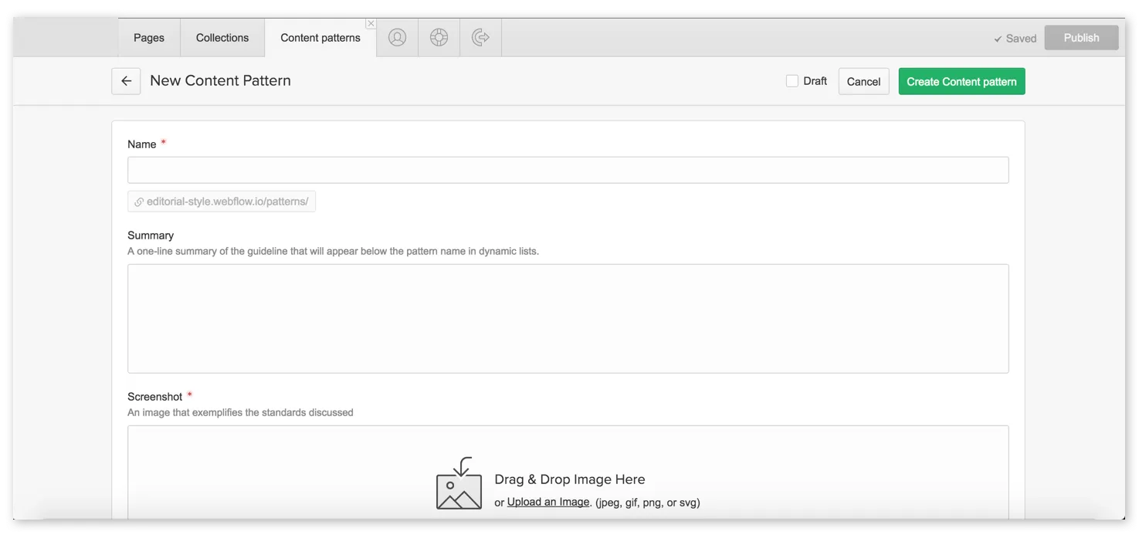Click the Screenshot field label

point(155,397)
